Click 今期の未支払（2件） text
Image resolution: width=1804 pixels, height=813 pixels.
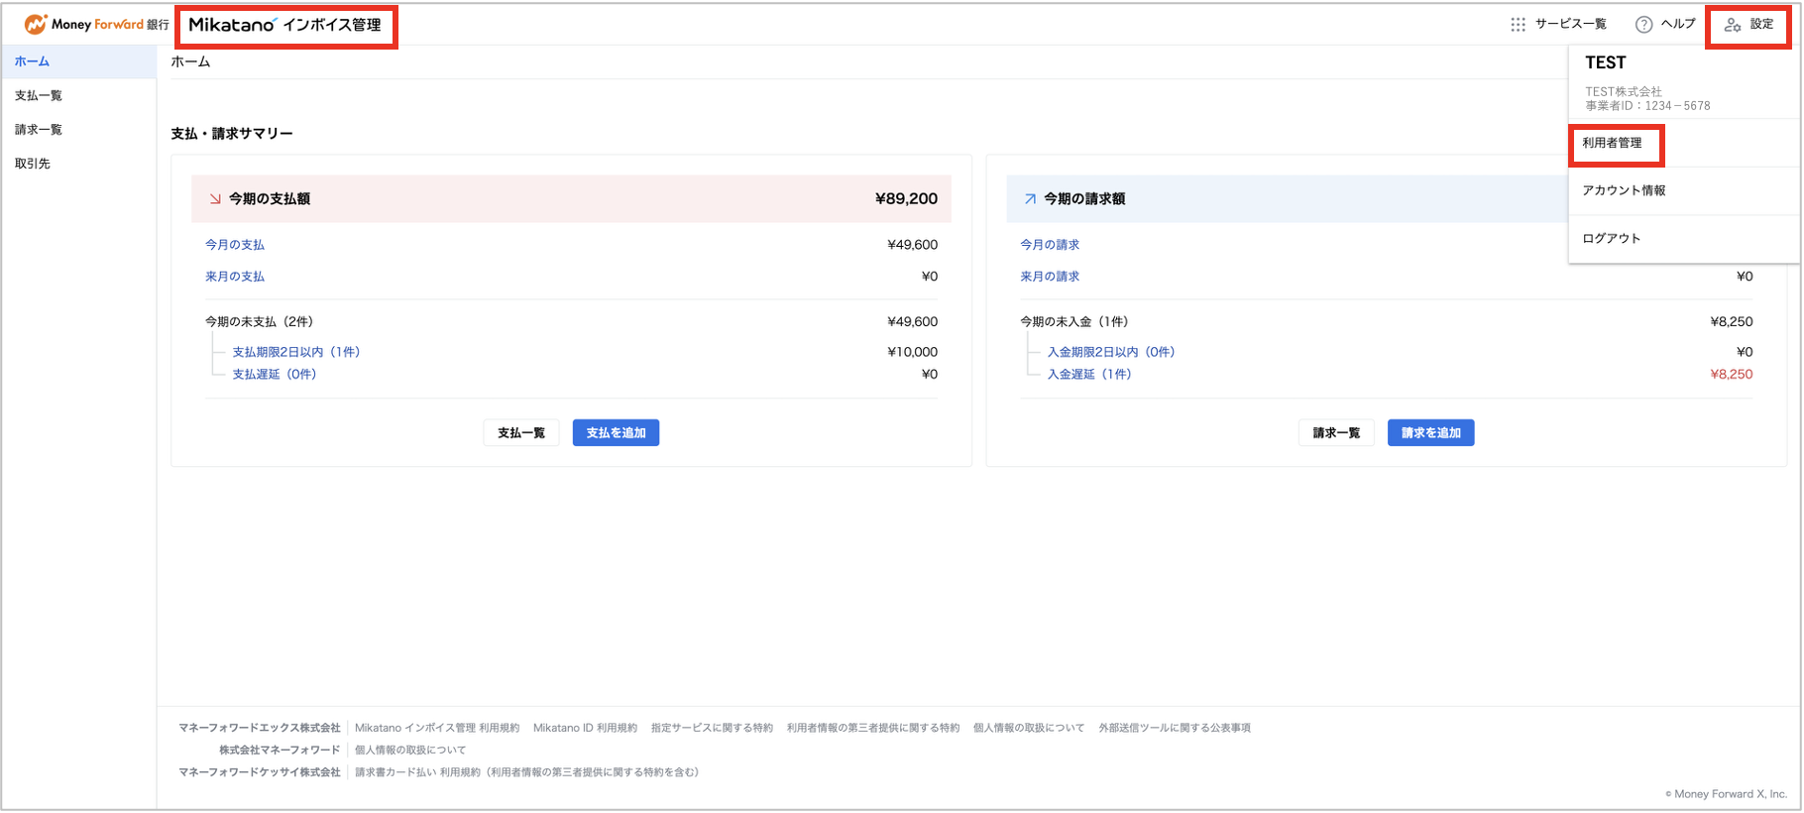(259, 322)
